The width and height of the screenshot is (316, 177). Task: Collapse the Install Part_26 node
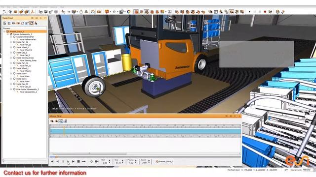11,42
